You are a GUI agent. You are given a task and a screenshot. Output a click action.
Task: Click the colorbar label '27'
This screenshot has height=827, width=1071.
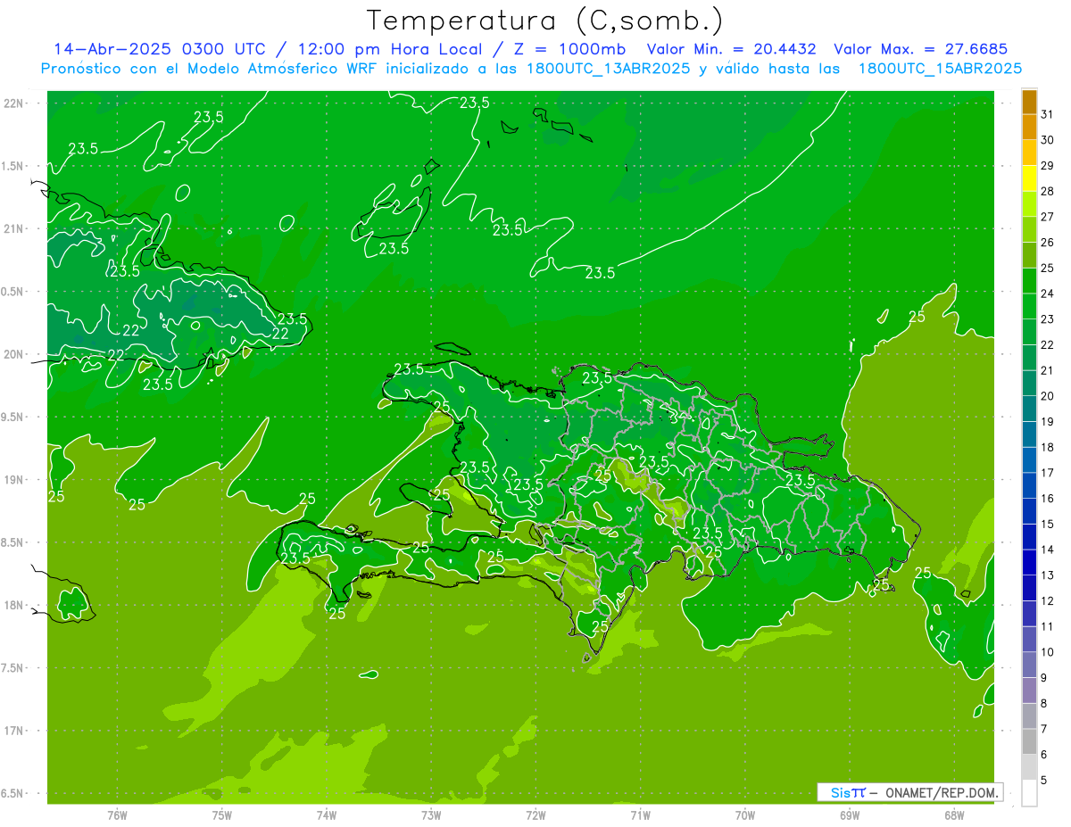point(1047,217)
